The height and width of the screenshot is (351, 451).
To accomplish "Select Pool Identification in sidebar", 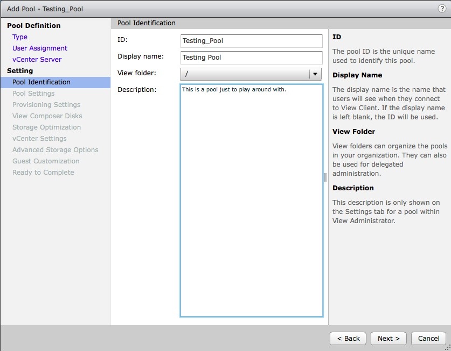I will pyautogui.click(x=41, y=82).
